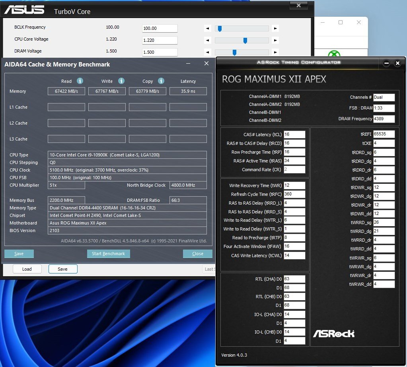Click the DRAM Voltage input field
The height and width of the screenshot is (367, 407).
click(160, 52)
